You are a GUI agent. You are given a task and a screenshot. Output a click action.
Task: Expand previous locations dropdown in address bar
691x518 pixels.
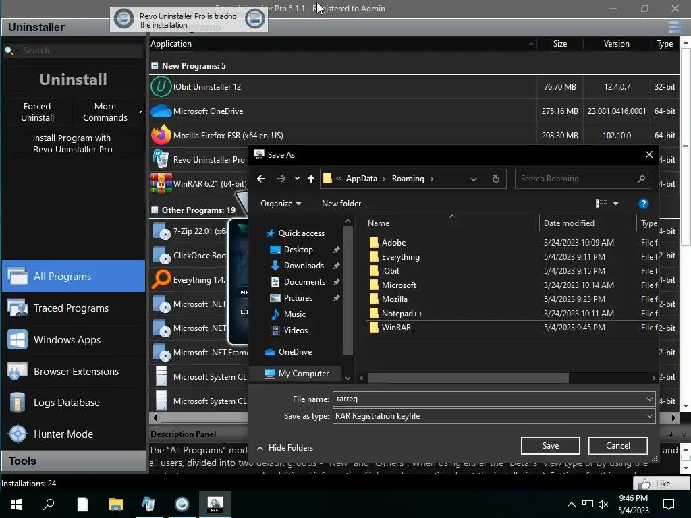pos(473,179)
